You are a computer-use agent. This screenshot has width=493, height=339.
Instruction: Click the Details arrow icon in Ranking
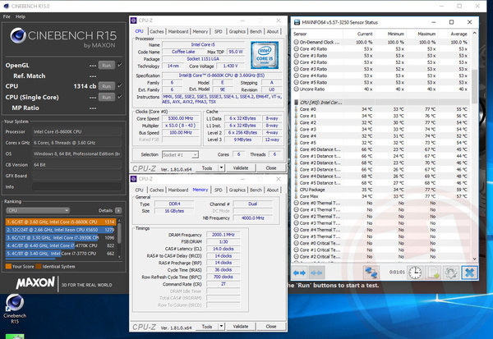click(x=118, y=210)
